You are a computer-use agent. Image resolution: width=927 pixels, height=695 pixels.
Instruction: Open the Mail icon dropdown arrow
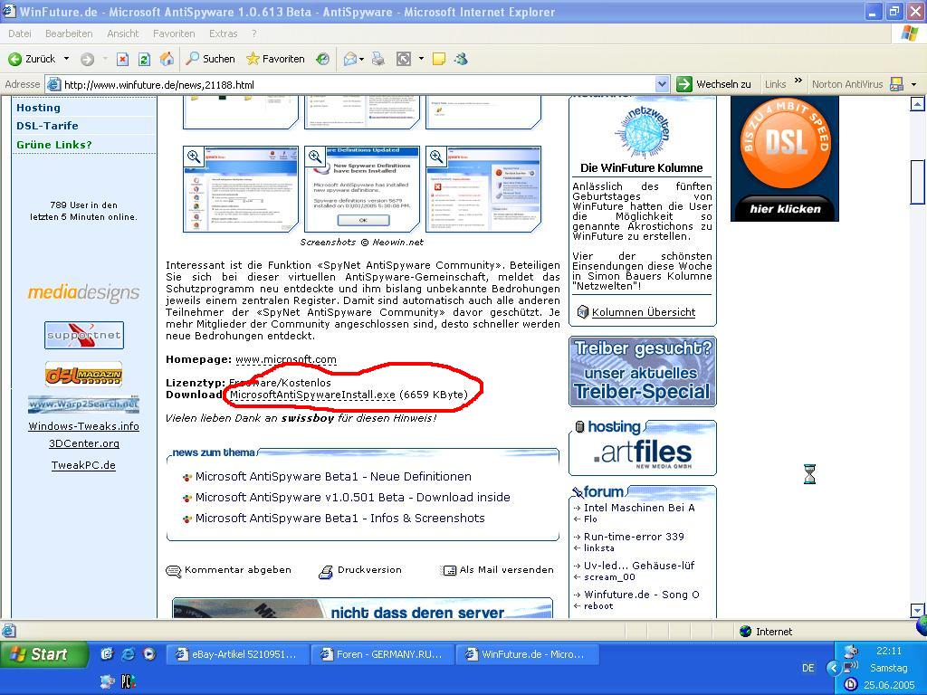coord(362,59)
